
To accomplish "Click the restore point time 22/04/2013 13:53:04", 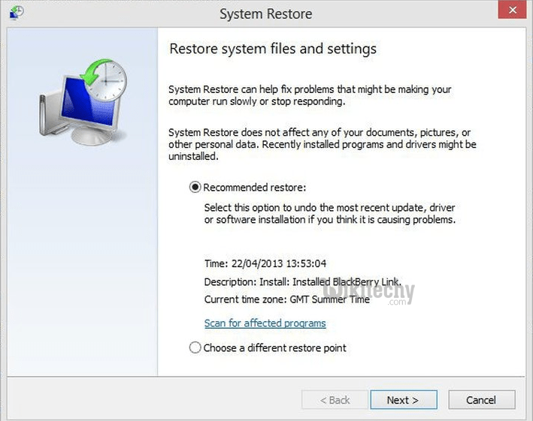I will [x=265, y=263].
